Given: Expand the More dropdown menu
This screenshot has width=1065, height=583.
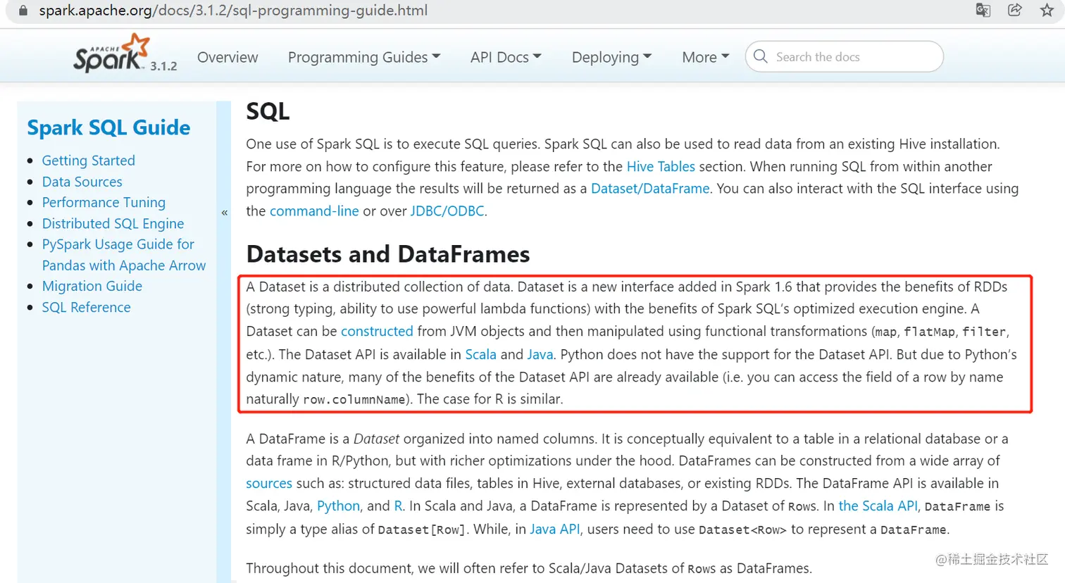Looking at the screenshot, I should (x=705, y=57).
